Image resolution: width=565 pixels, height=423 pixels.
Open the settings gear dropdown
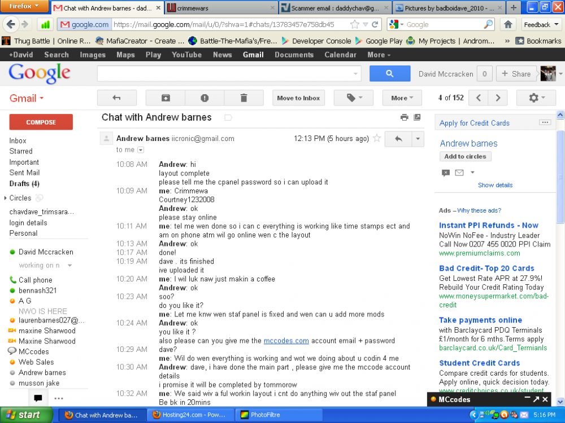[x=536, y=98]
